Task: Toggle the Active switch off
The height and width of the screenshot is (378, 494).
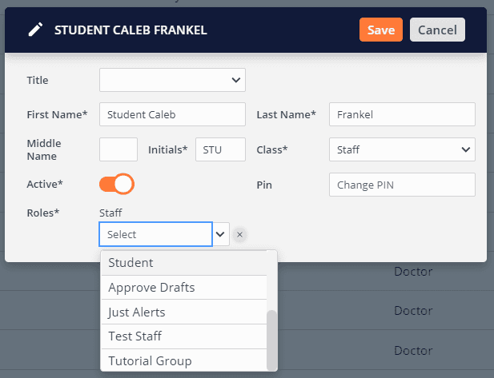Action: 116,185
